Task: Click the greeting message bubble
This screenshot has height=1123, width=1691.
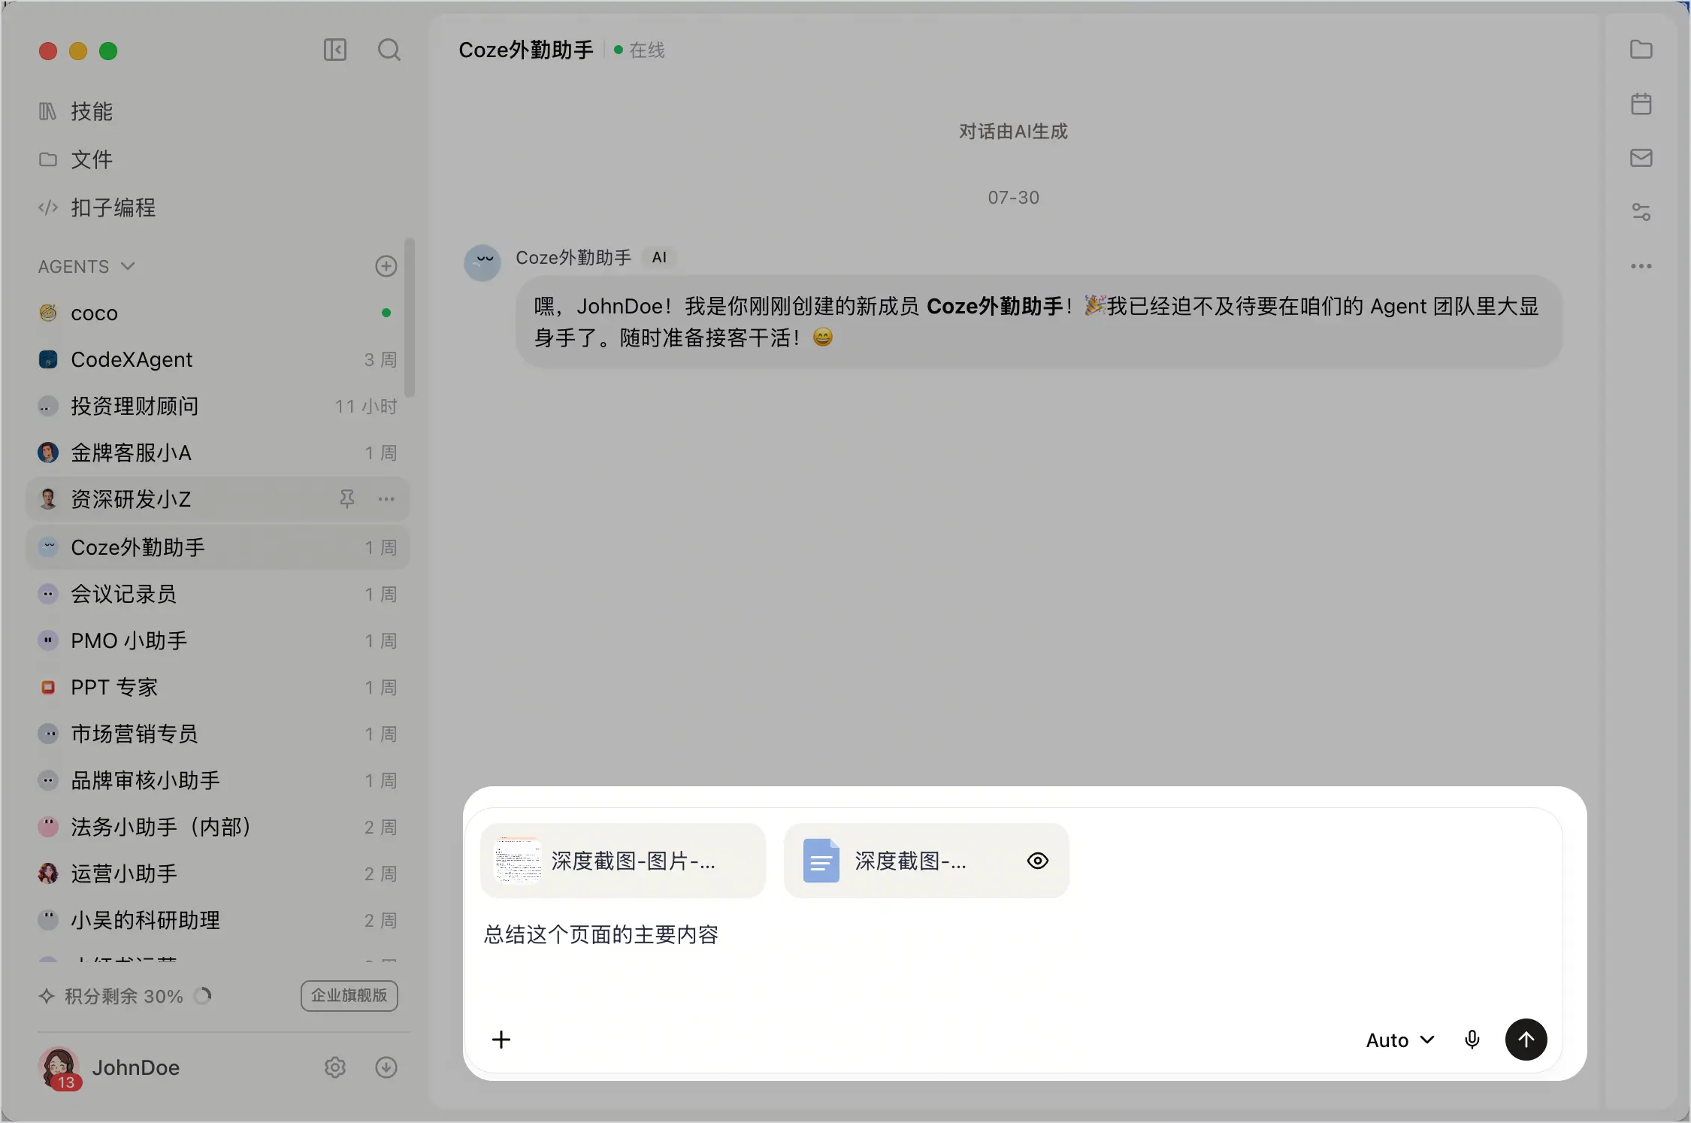Action: tap(1039, 322)
